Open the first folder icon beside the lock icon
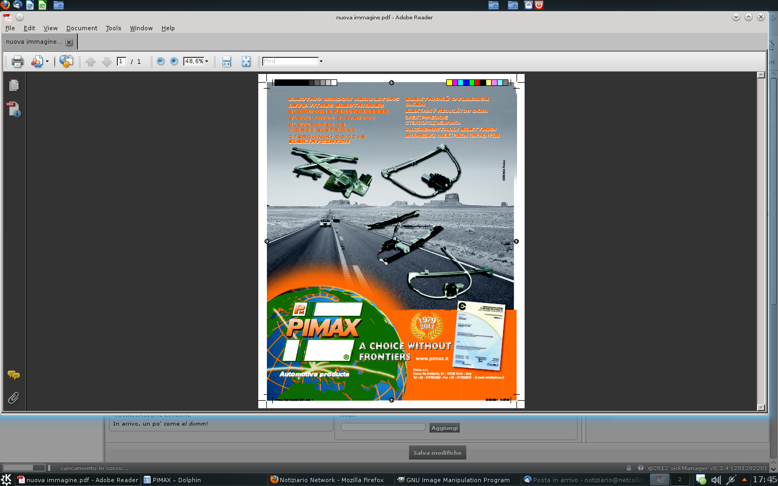 click(x=493, y=5)
